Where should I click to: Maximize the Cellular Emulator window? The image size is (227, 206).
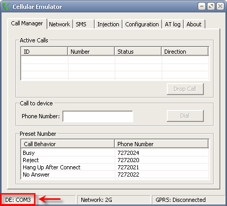point(211,7)
